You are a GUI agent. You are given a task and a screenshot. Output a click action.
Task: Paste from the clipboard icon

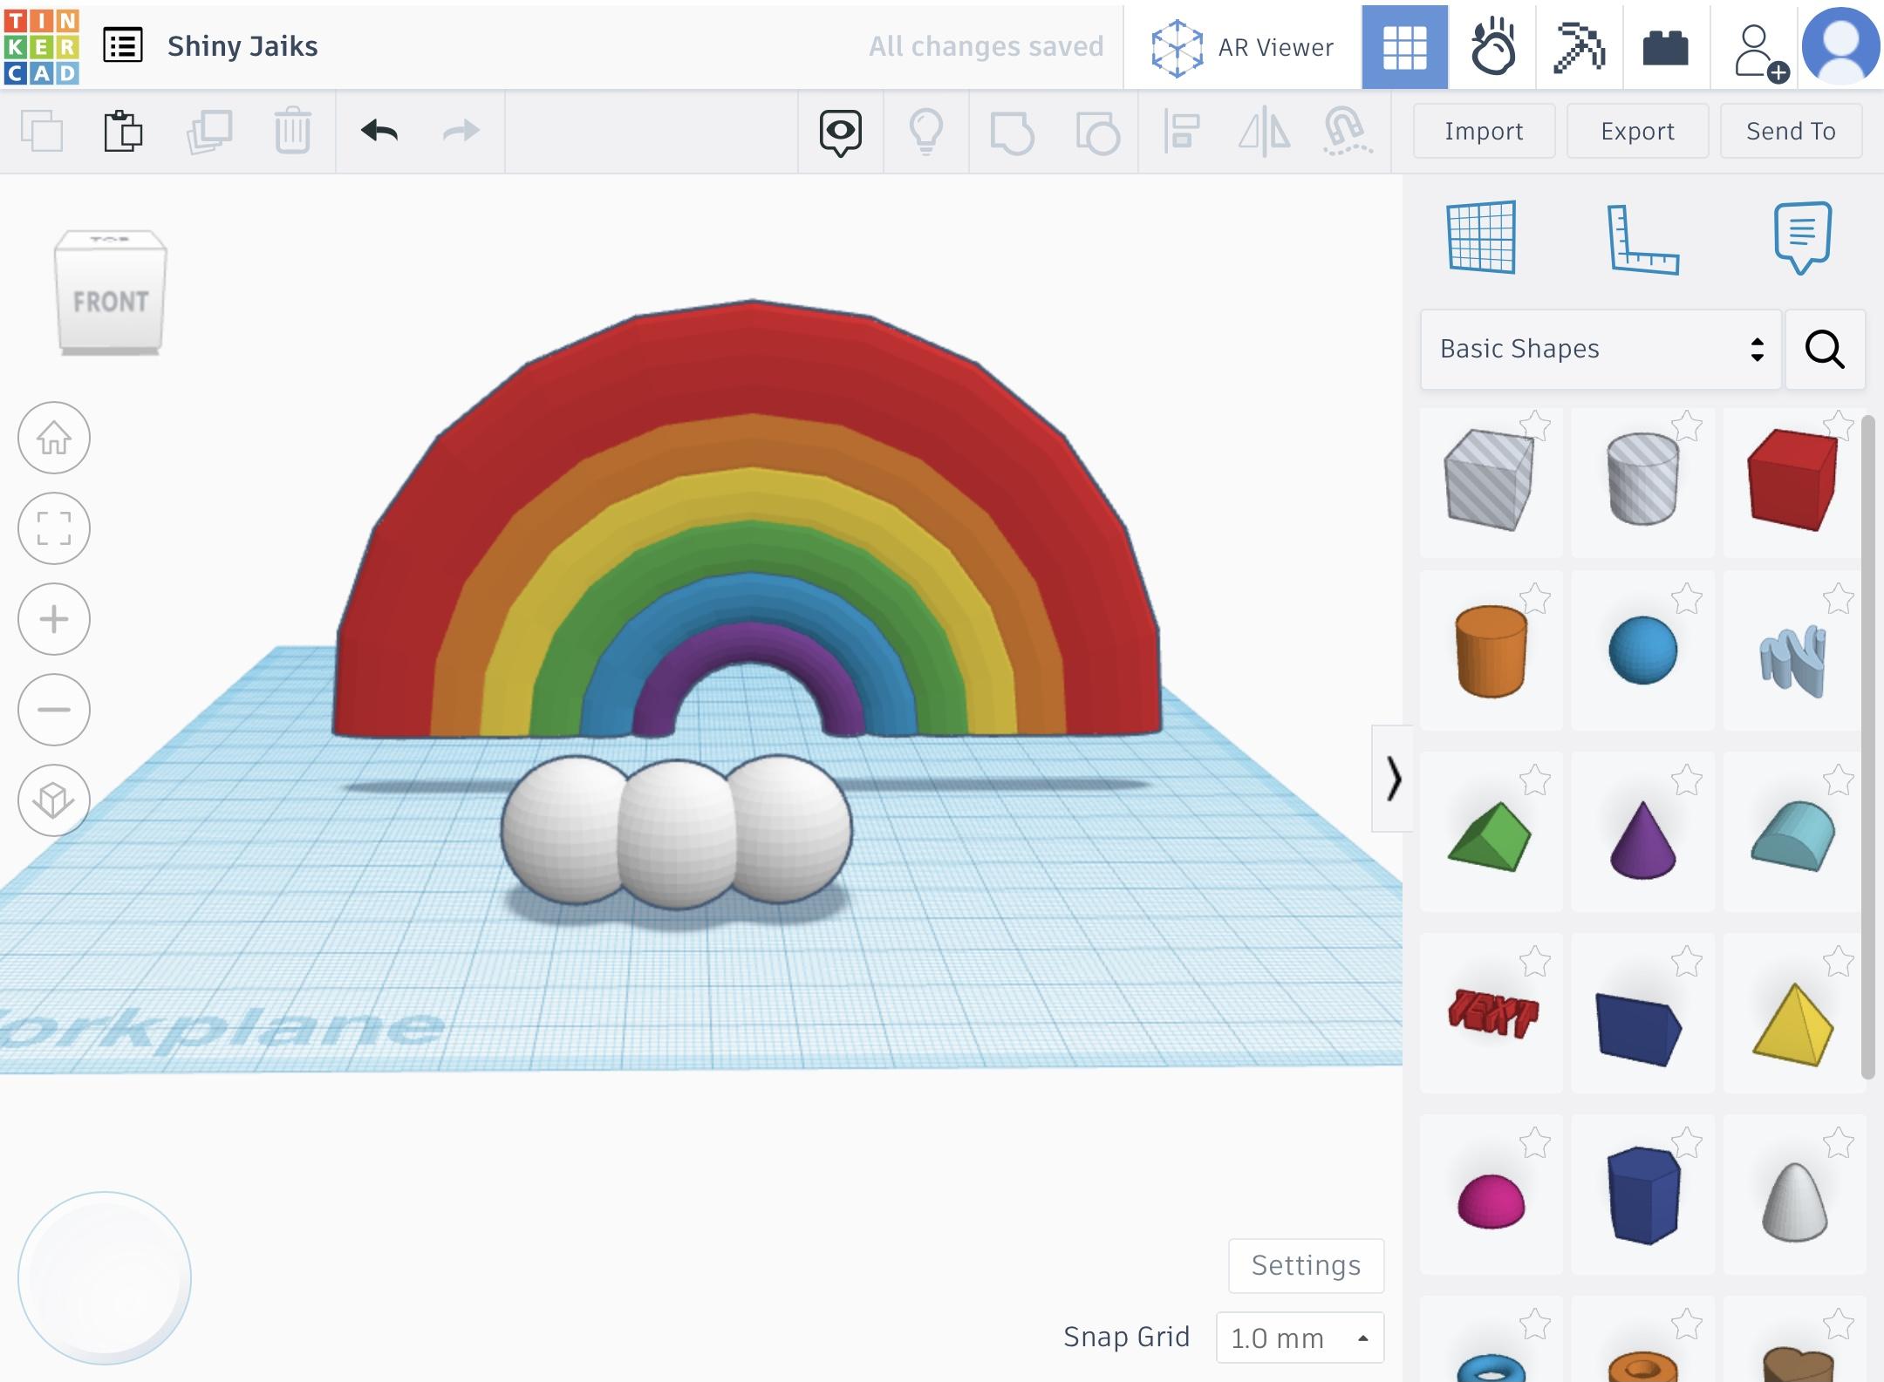(123, 132)
